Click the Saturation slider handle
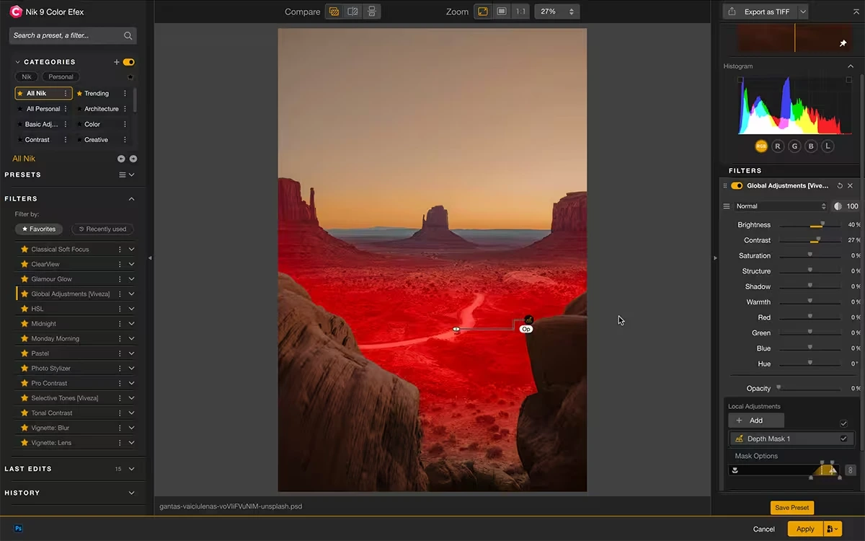 click(x=810, y=255)
